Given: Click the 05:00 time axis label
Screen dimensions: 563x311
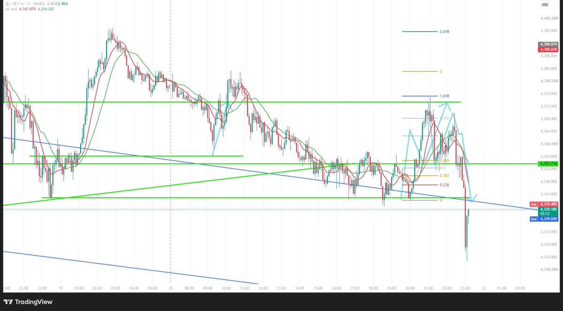Looking at the screenshot, I should click(152, 288).
